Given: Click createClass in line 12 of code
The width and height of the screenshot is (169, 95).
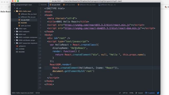Looking at the screenshot, I should click(x=88, y=45).
